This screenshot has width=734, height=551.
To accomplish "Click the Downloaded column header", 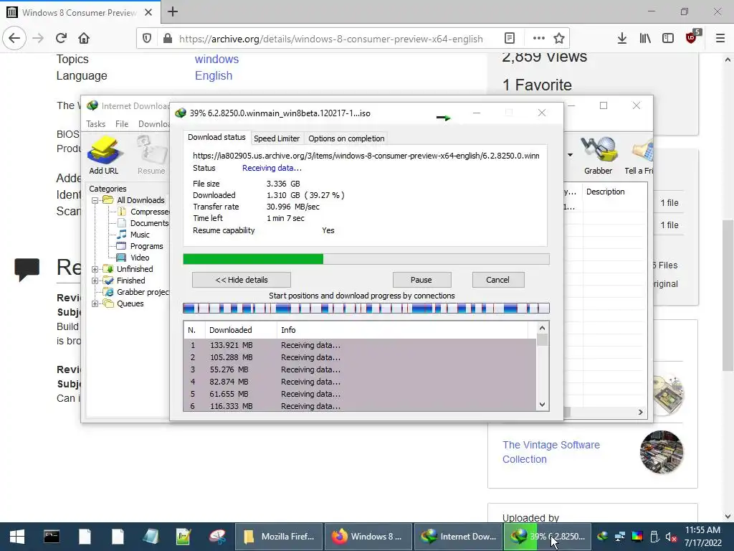I will click(x=241, y=330).
